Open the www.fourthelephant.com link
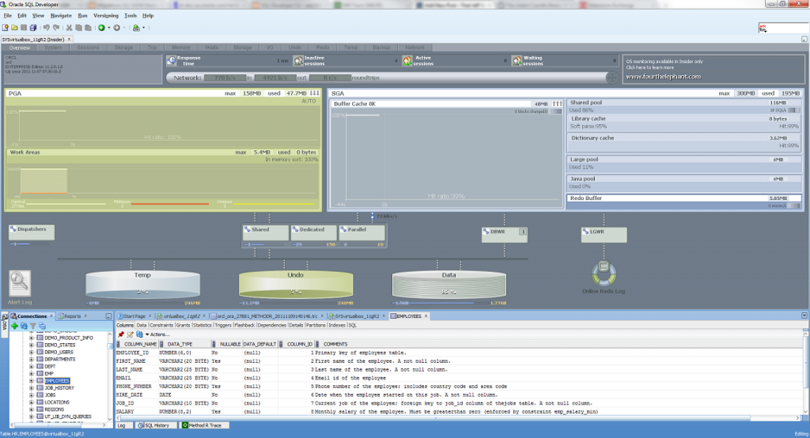The image size is (810, 438). click(x=663, y=77)
